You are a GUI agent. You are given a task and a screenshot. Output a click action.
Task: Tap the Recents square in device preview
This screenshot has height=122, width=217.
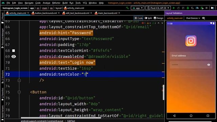pyautogui.click(x=208, y=116)
